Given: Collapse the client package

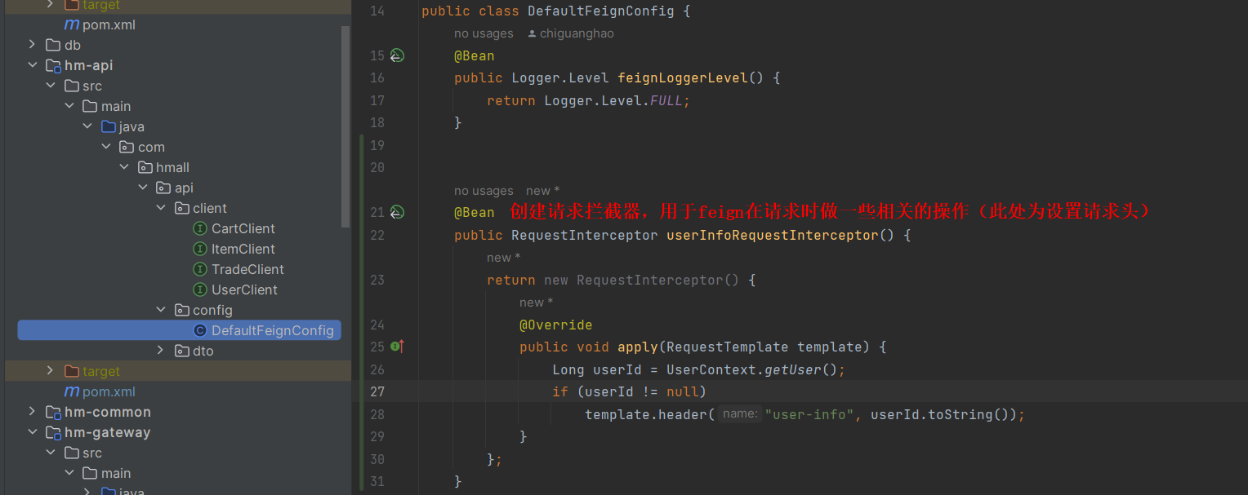Looking at the screenshot, I should pyautogui.click(x=161, y=208).
